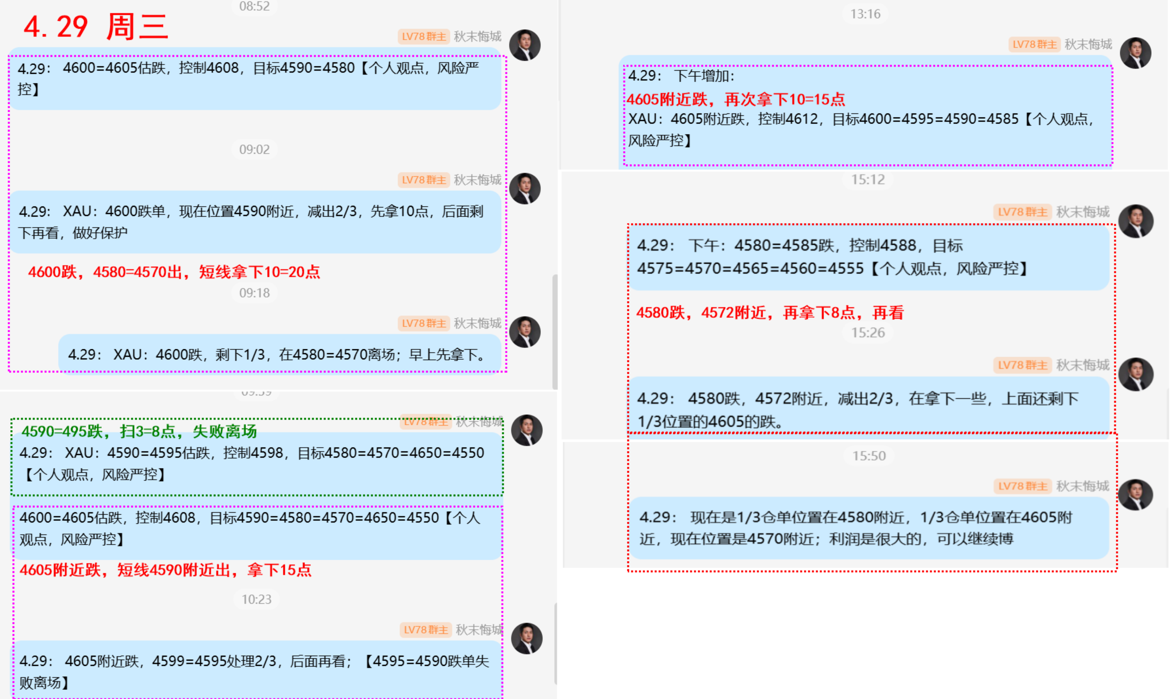Open 秋末悔城's name beside the top-right message
Screen dimensions: 1170x699
point(1088,45)
